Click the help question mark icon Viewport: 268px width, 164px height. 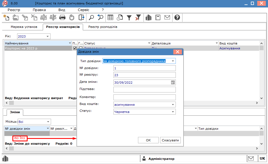[177, 17]
